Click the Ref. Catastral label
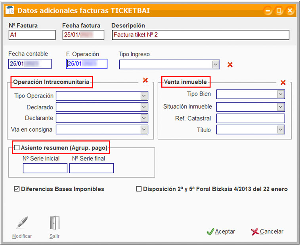Image resolution: width=300 pixels, height=245 pixels. 193,118
